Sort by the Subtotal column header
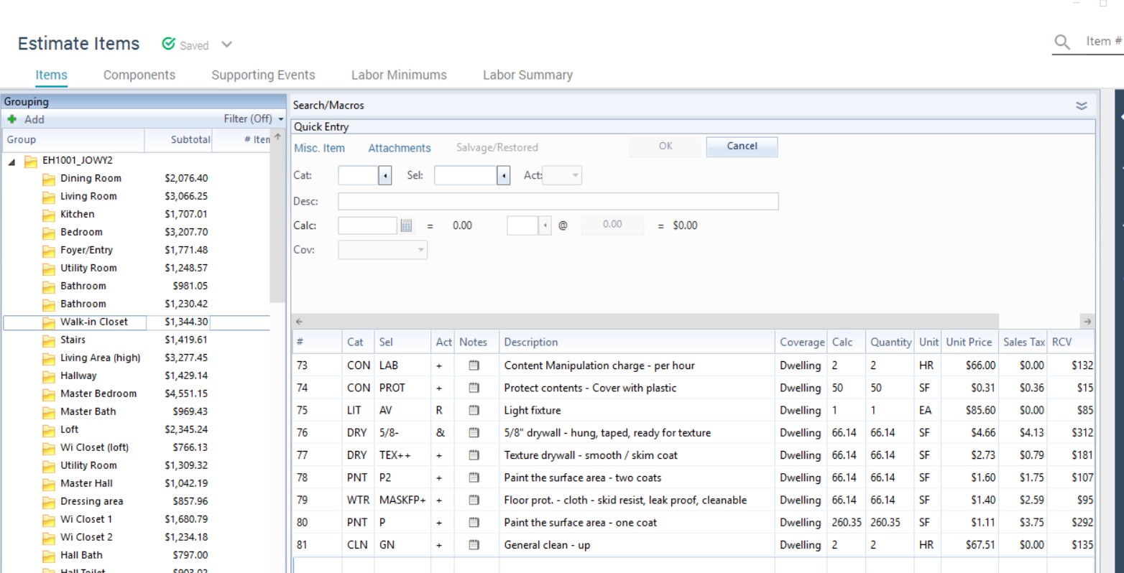This screenshot has width=1124, height=573. tap(178, 140)
